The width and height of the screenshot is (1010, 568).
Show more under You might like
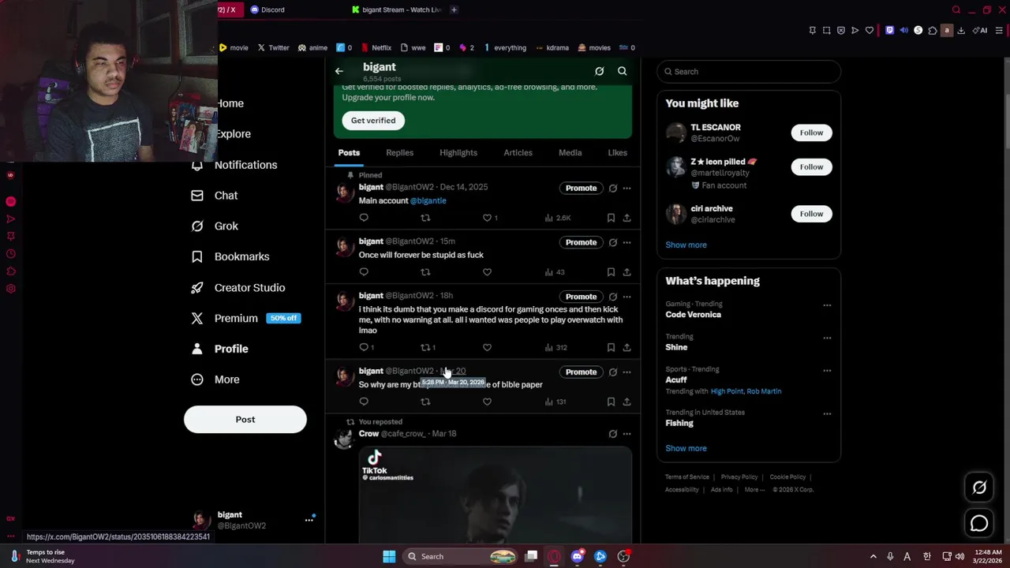pyautogui.click(x=686, y=245)
